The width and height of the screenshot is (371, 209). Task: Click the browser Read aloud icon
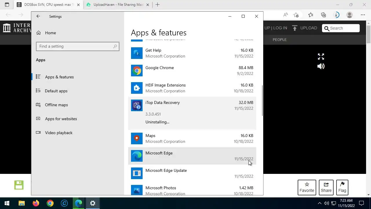coord(286,15)
